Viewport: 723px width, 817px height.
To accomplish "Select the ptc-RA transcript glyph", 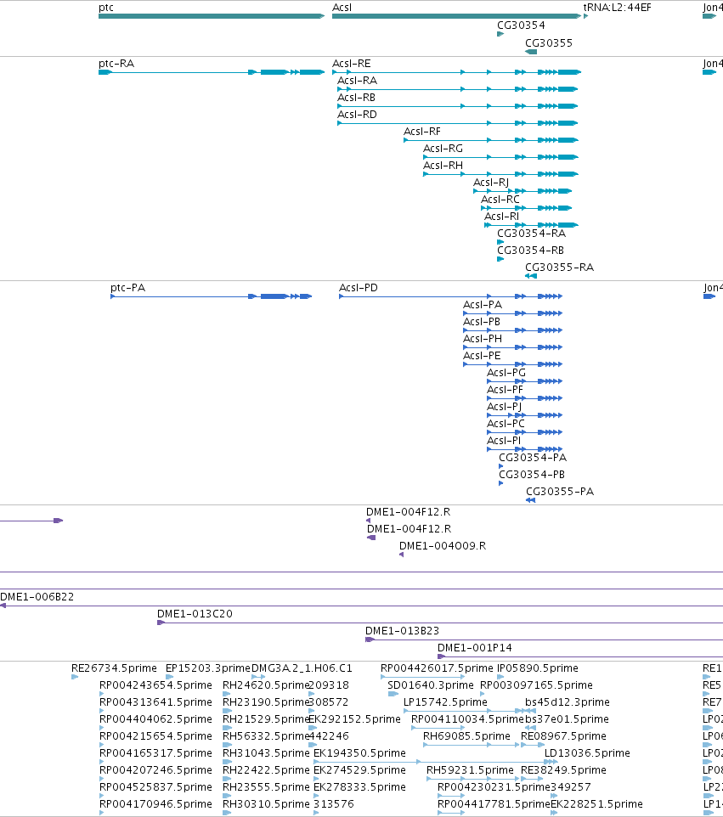I will pyautogui.click(x=211, y=72).
